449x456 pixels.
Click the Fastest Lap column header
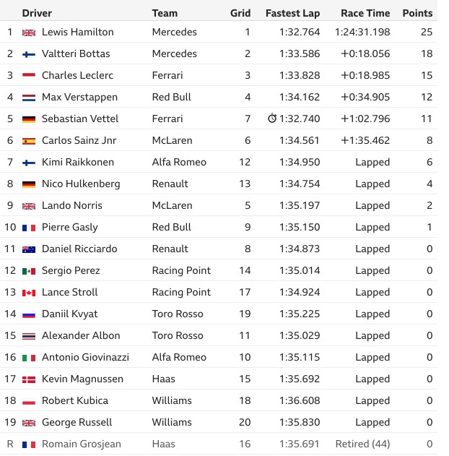pos(293,13)
